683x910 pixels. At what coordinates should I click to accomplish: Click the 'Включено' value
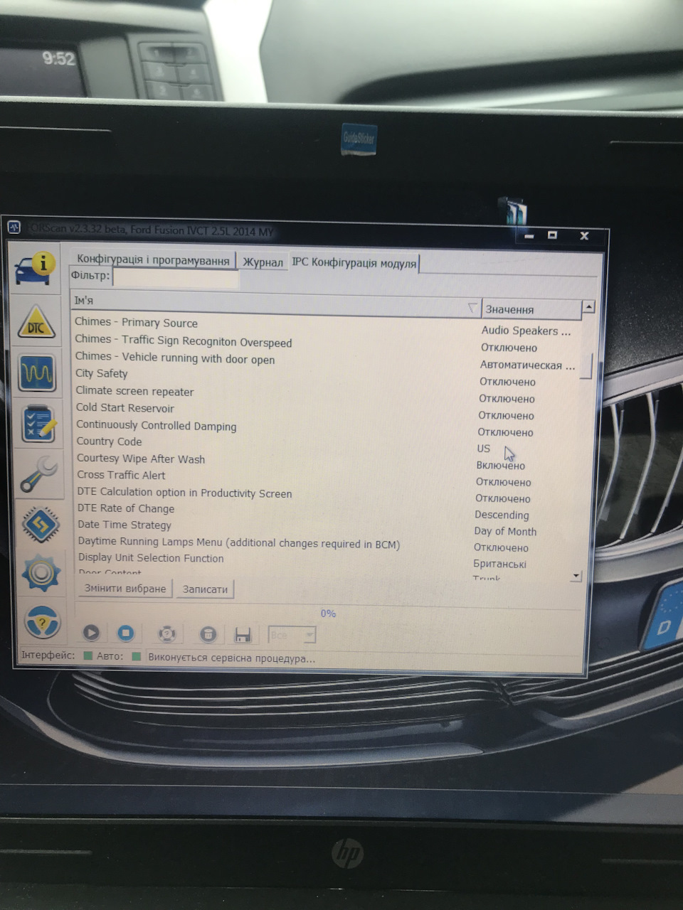[501, 466]
